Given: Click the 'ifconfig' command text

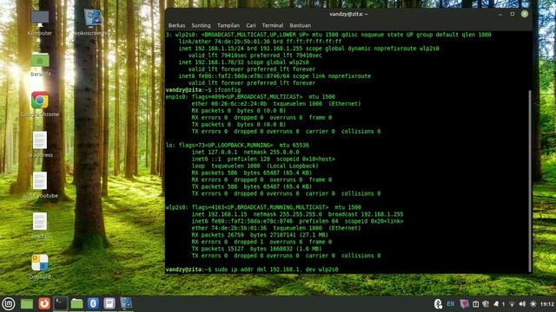Looking at the screenshot, I should [228, 90].
